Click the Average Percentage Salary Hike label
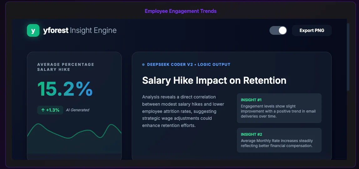Viewport: 359px width, 169px height. pyautogui.click(x=66, y=67)
